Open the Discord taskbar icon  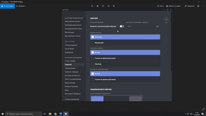click(66, 114)
